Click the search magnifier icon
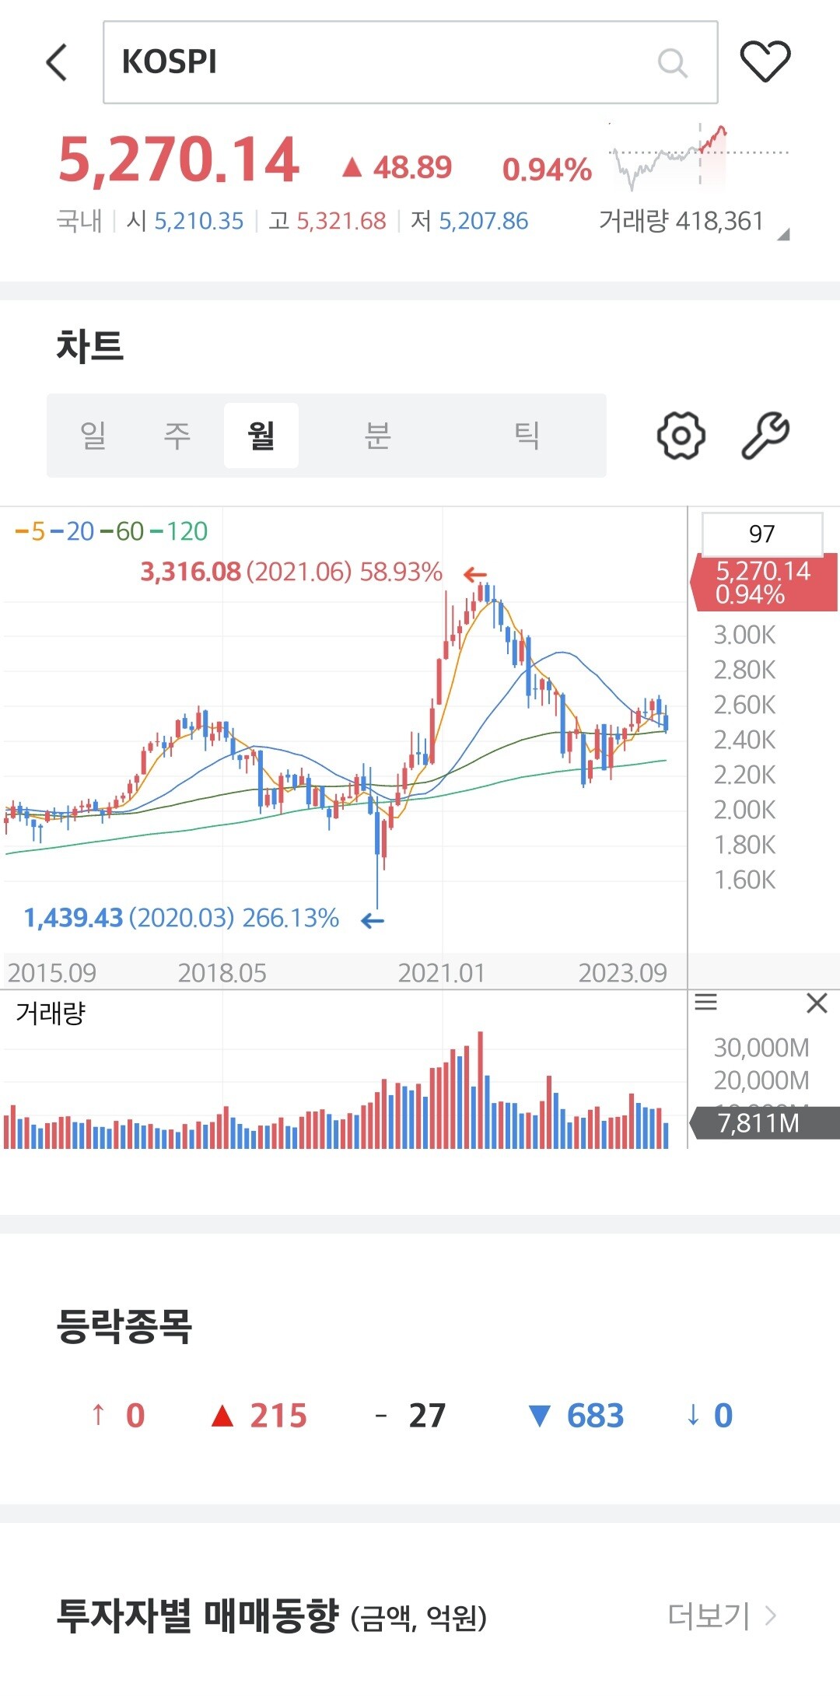Screen dimensions: 840x1698 point(672,62)
